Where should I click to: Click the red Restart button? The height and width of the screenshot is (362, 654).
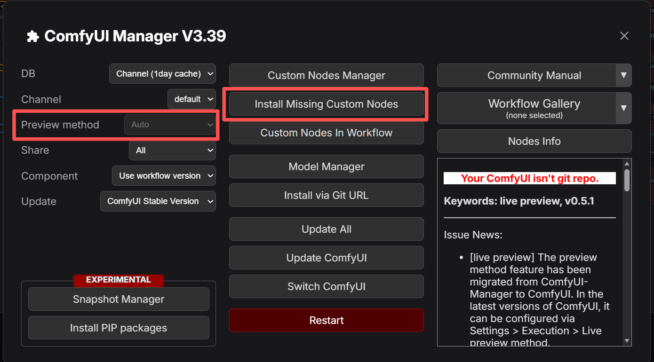coord(327,320)
